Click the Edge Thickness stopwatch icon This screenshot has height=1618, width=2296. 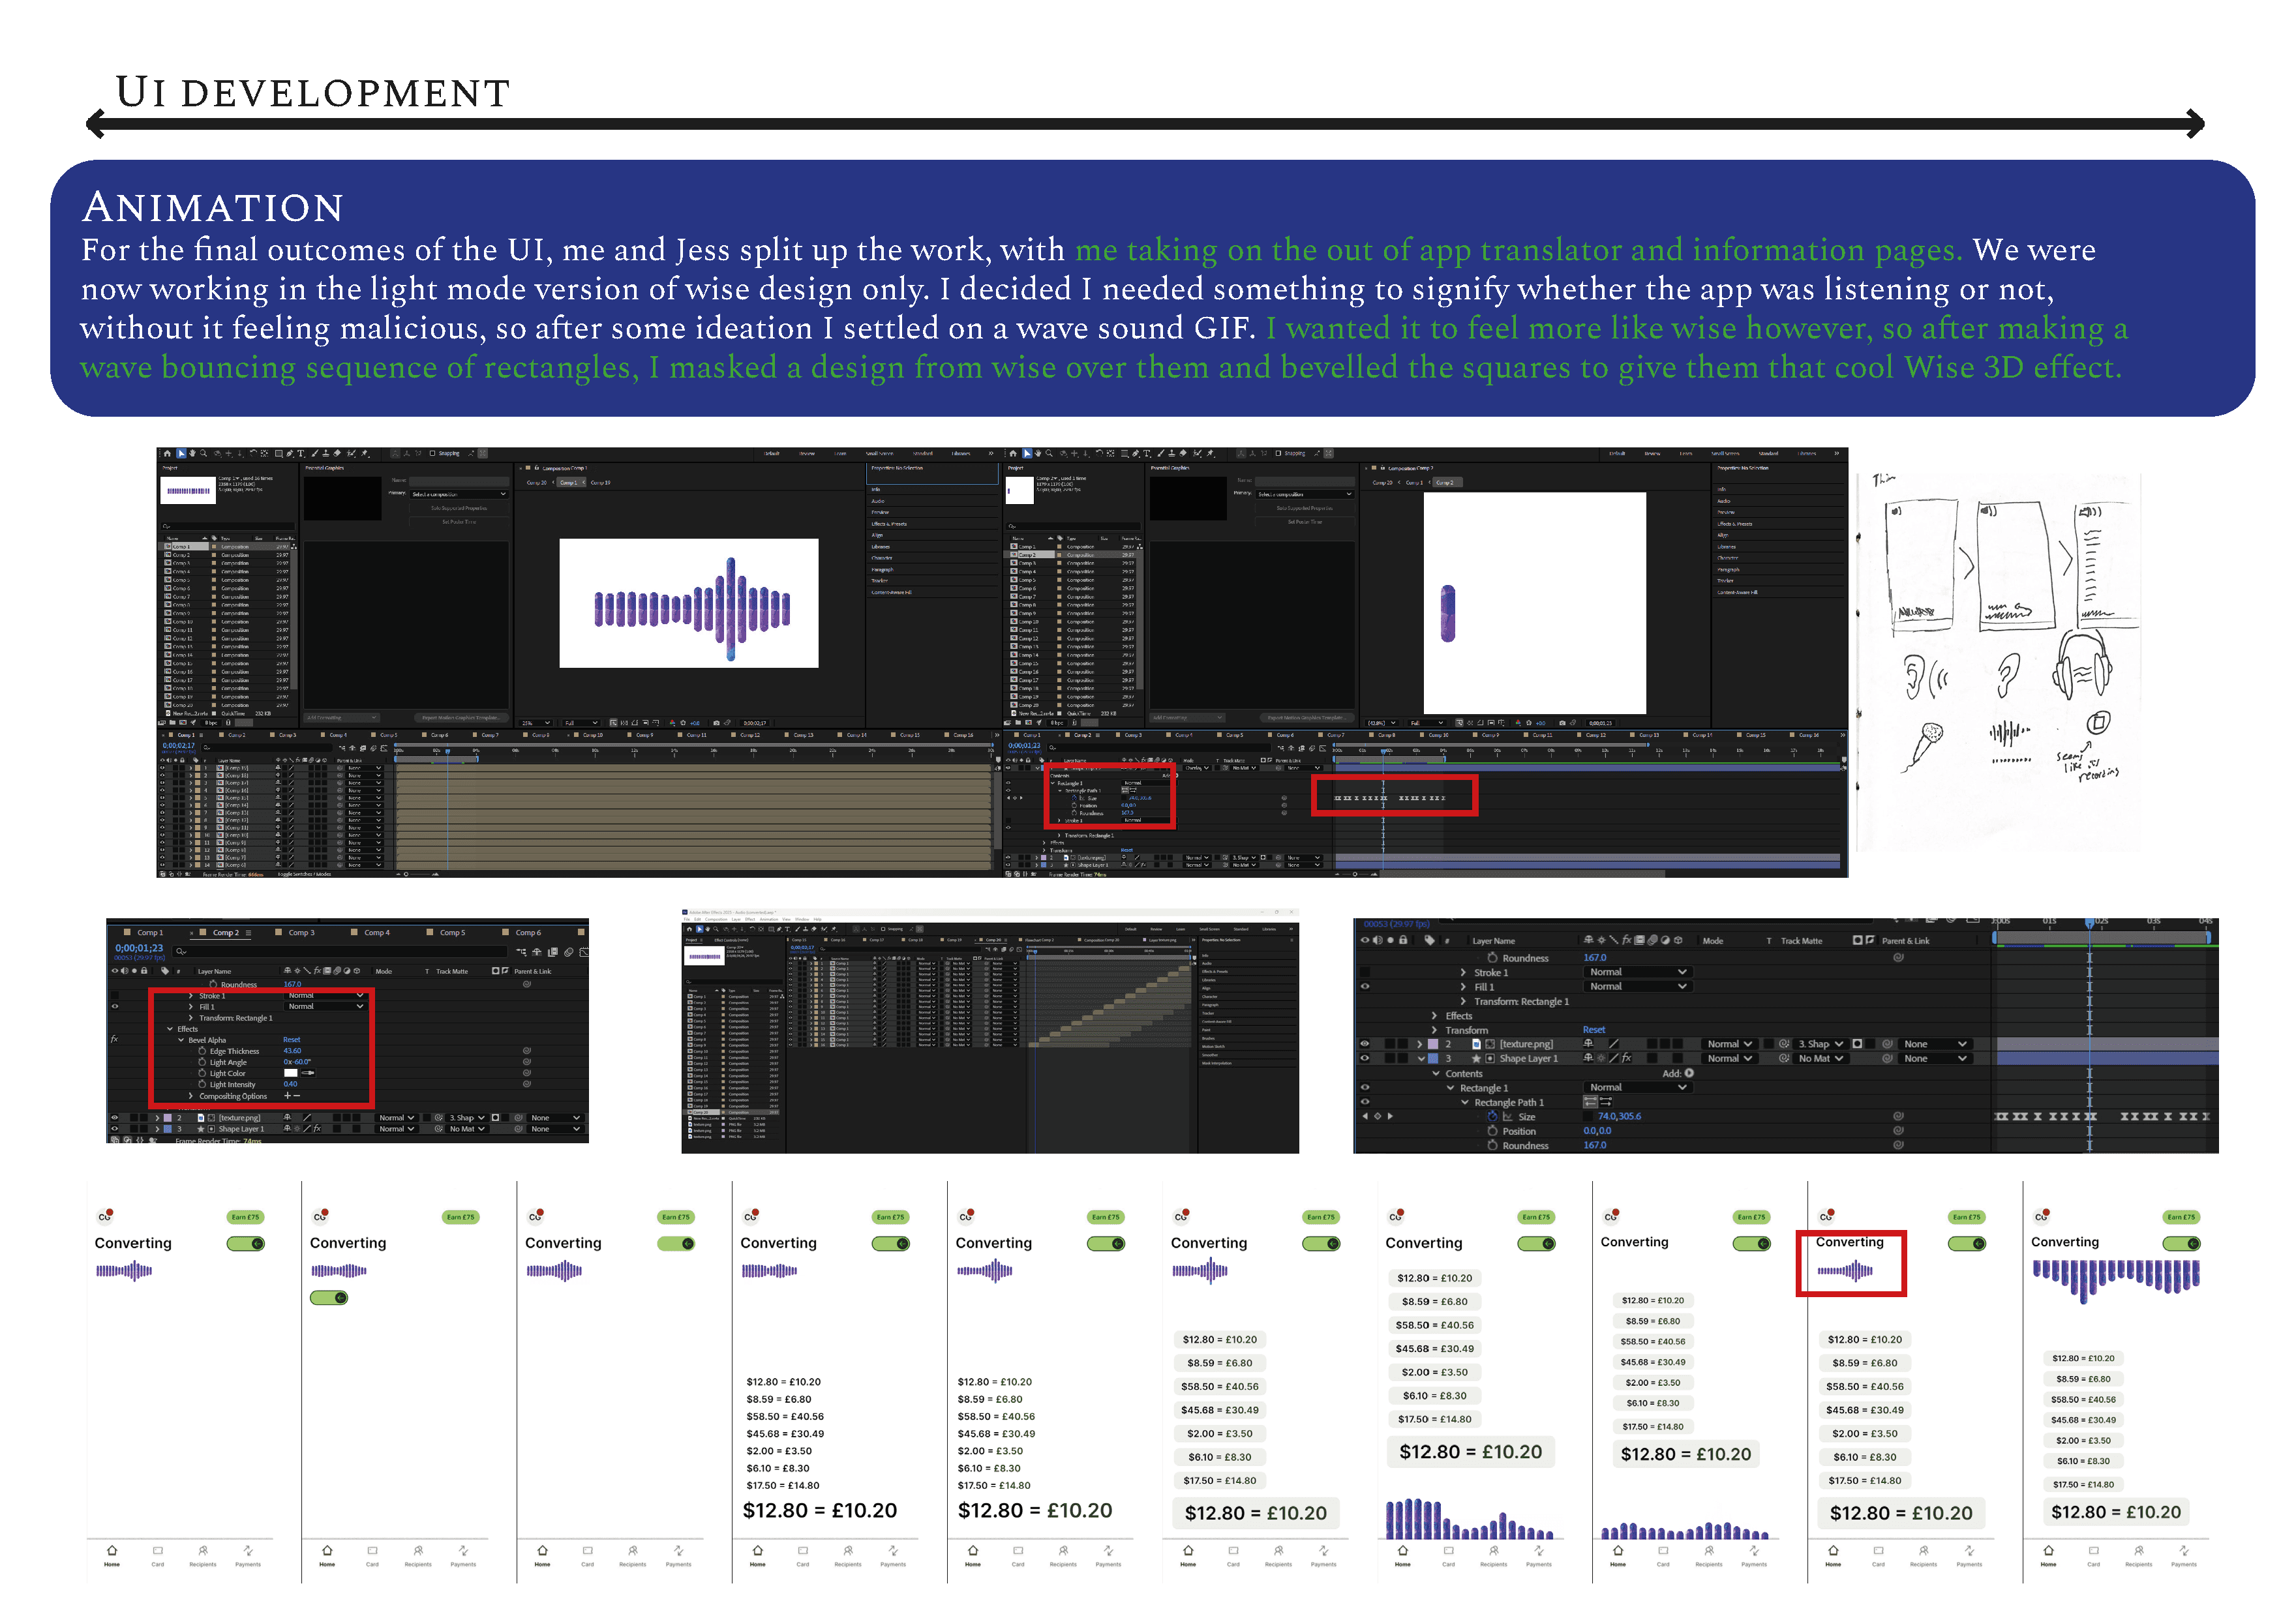(x=203, y=1051)
